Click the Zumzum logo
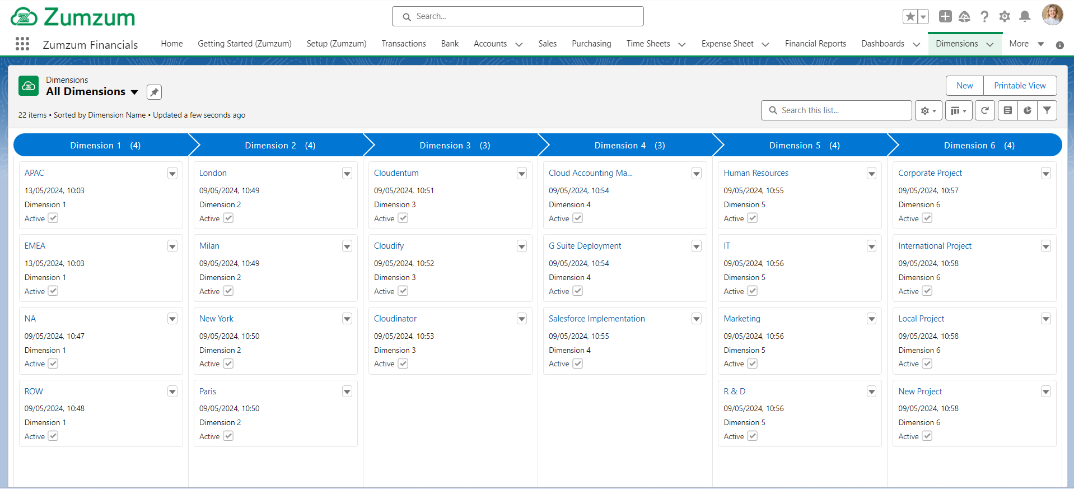Screen dimensions: 1074x489 pos(73,17)
